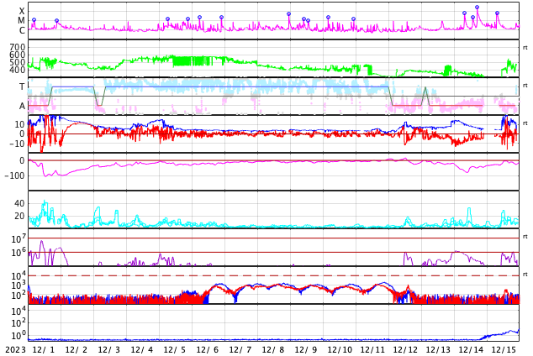Viewport: 533px width, 356px height.
Task: Click the C flare class axis label
Action: pyautogui.click(x=22, y=31)
